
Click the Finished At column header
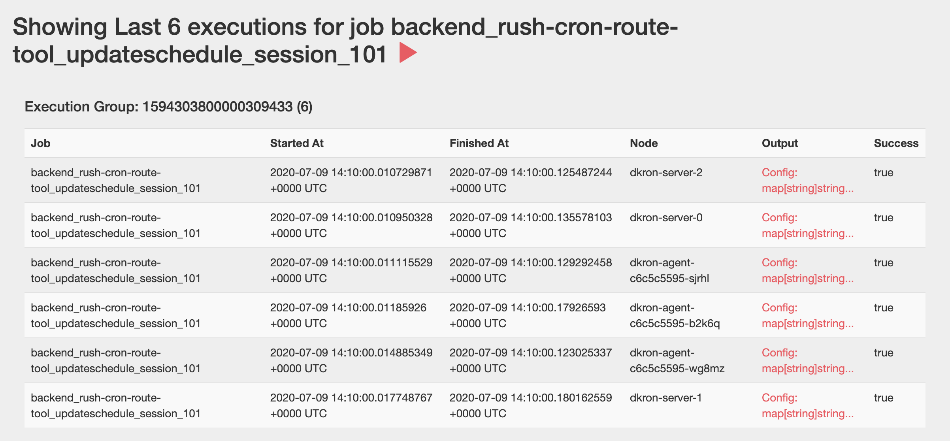(x=479, y=143)
